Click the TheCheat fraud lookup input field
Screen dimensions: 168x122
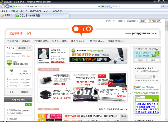[x=143, y=77]
